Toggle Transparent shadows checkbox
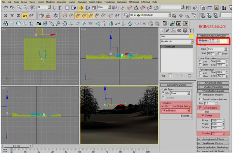 tap(200, 95)
